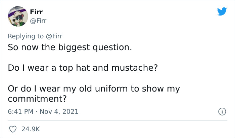Click the word "mustache?" in the tweet
The height and width of the screenshot is (138, 235).
[x=133, y=68]
